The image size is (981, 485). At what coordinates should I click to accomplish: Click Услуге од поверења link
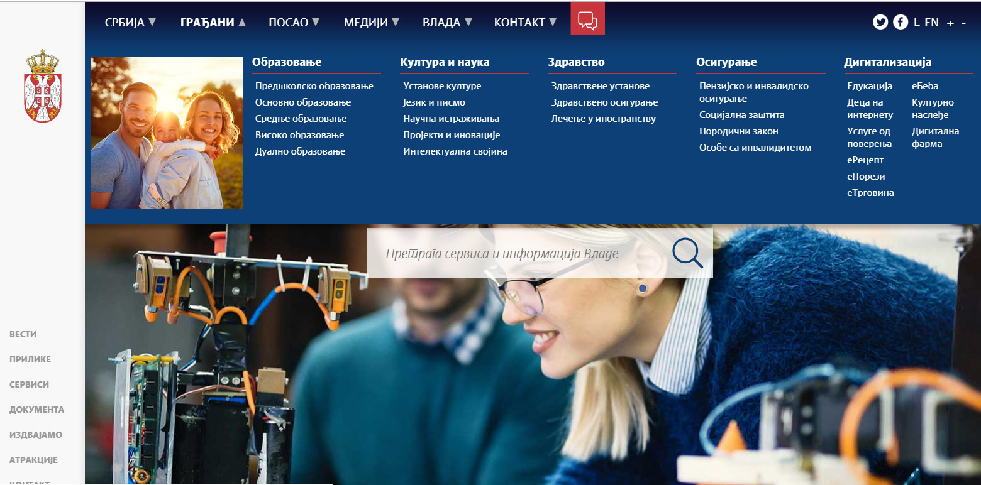click(x=869, y=138)
